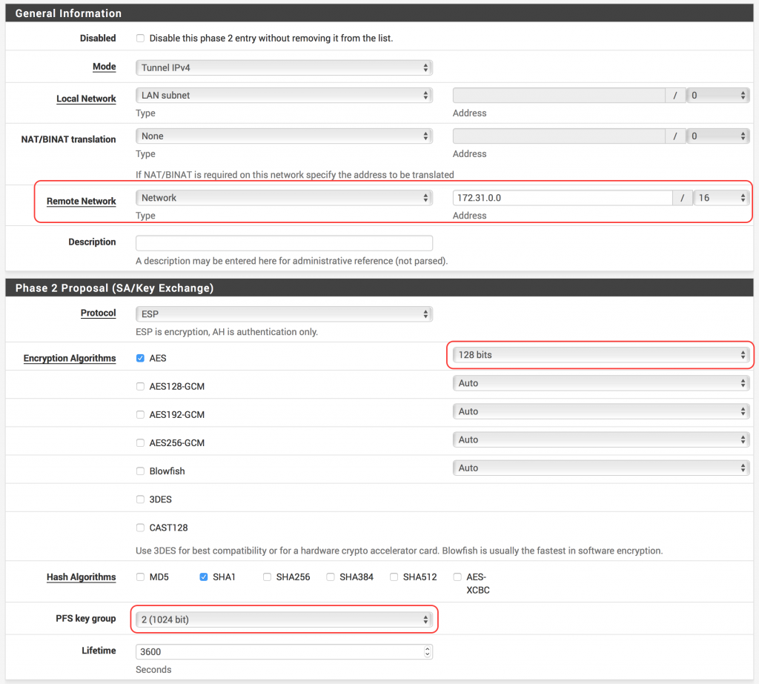The width and height of the screenshot is (759, 684).
Task: Check the AES256-GCM checkbox
Action: coord(141,443)
